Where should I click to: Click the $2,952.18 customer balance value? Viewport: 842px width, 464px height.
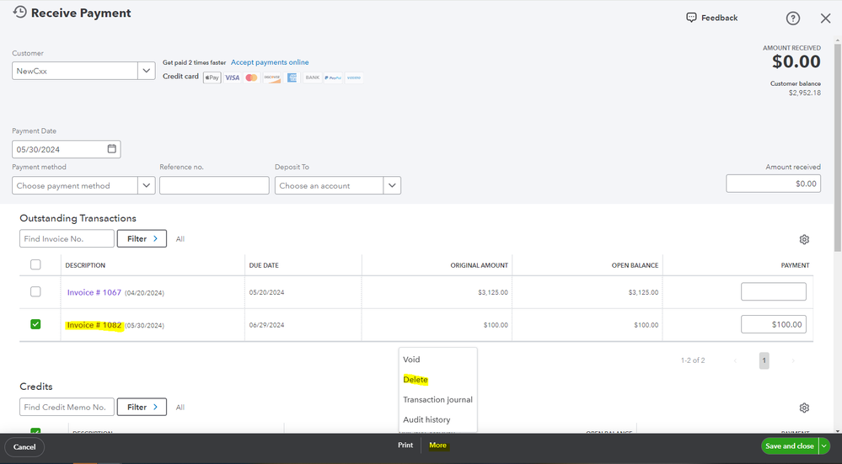click(x=804, y=93)
